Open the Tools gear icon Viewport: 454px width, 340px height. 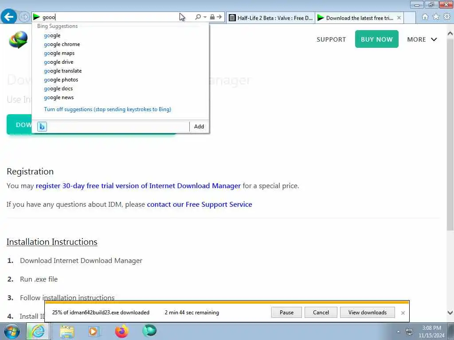click(x=447, y=17)
